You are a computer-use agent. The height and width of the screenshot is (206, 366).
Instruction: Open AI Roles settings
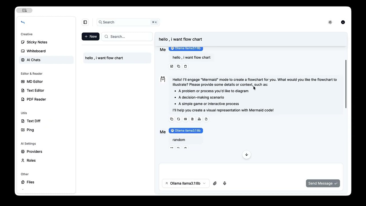click(x=46, y=161)
